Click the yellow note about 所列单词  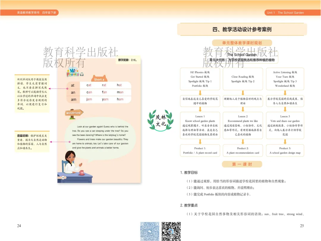[x=32, y=94]
